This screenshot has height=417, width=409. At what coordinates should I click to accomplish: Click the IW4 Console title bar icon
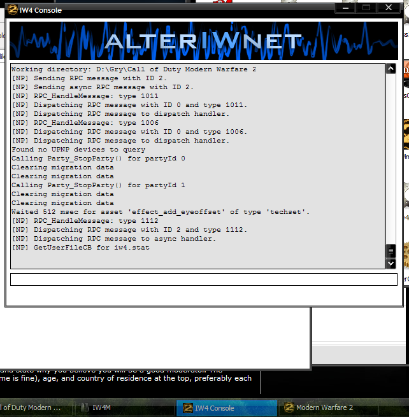(12, 10)
